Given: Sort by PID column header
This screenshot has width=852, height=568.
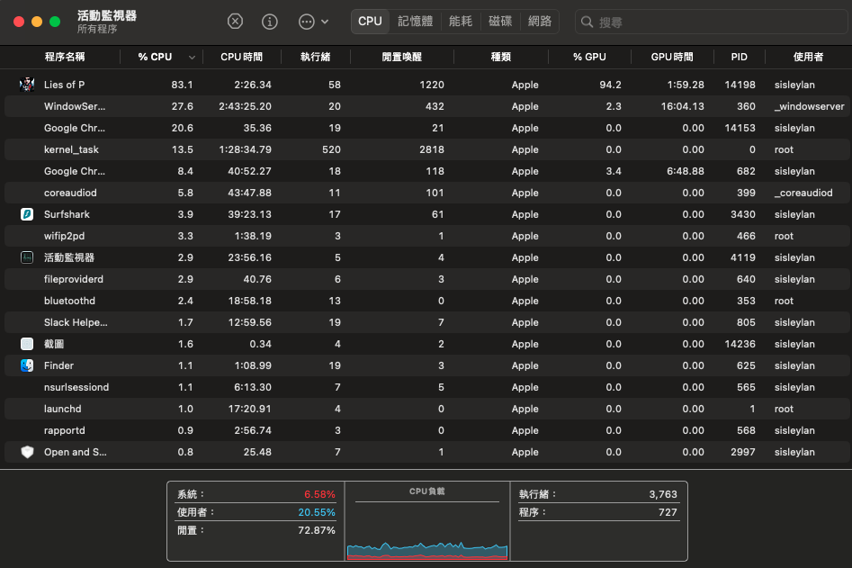Looking at the screenshot, I should [739, 57].
